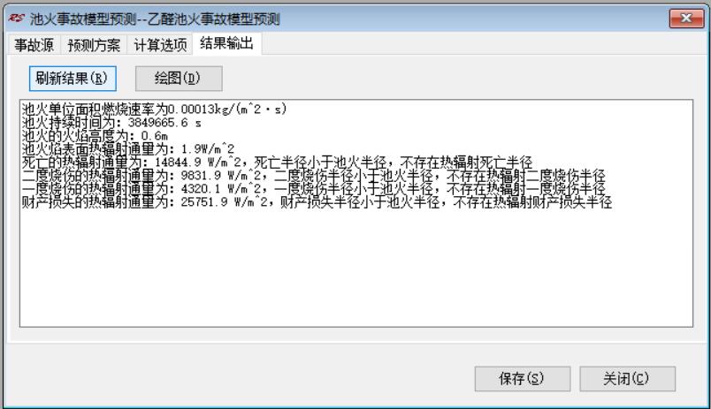Click the 一度烧伤的热辐射通量 4320.1 line
711x409 pixels.
[x=313, y=188]
